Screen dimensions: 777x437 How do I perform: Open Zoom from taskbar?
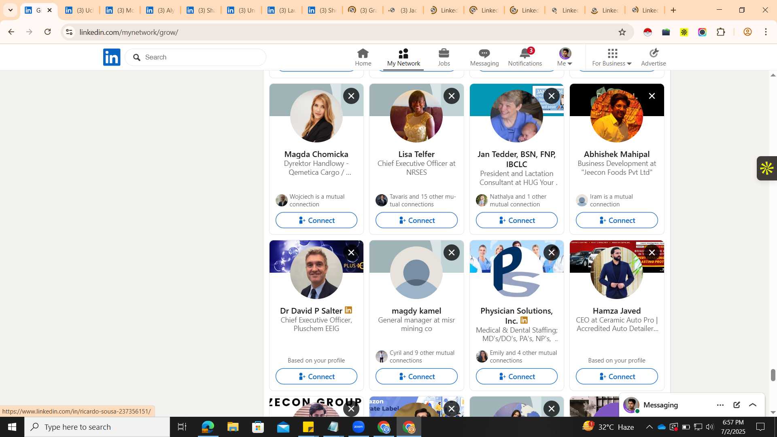359,427
